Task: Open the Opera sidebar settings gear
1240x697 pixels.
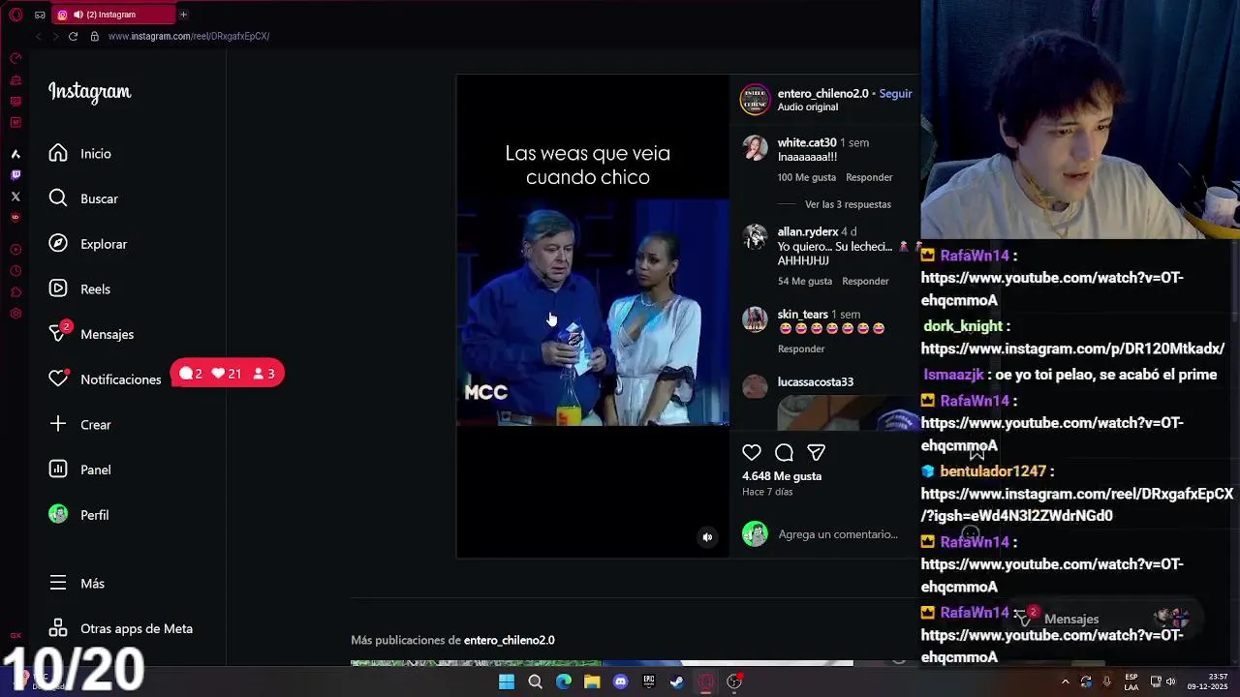Action: (15, 314)
